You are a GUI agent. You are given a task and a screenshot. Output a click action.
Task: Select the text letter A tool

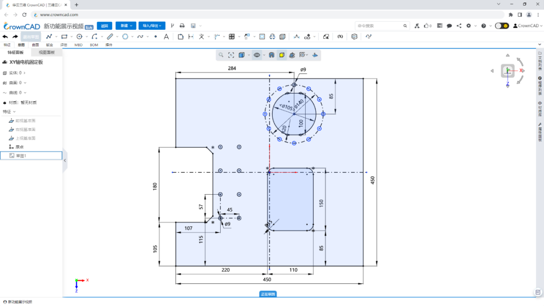(166, 36)
